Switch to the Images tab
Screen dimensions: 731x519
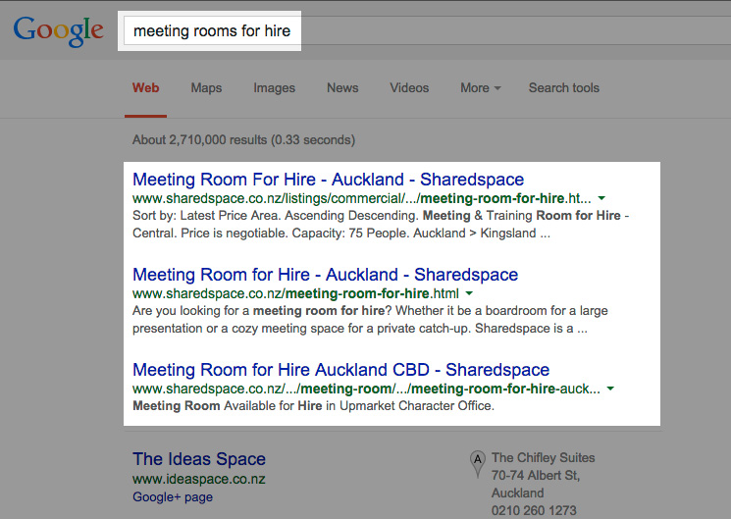click(274, 87)
